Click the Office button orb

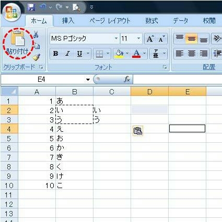11,13
